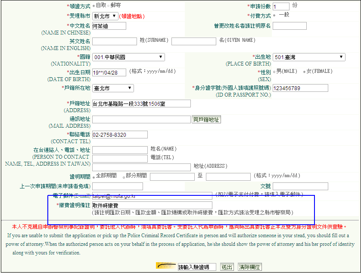Choose 全部期間 certificate period option
The width and height of the screenshot is (361, 273).
coord(94,177)
